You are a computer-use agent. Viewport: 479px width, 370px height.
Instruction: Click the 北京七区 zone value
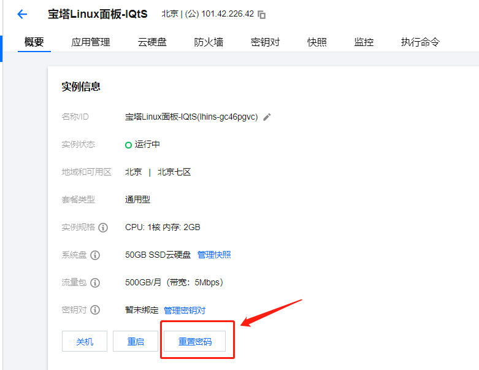point(174,172)
